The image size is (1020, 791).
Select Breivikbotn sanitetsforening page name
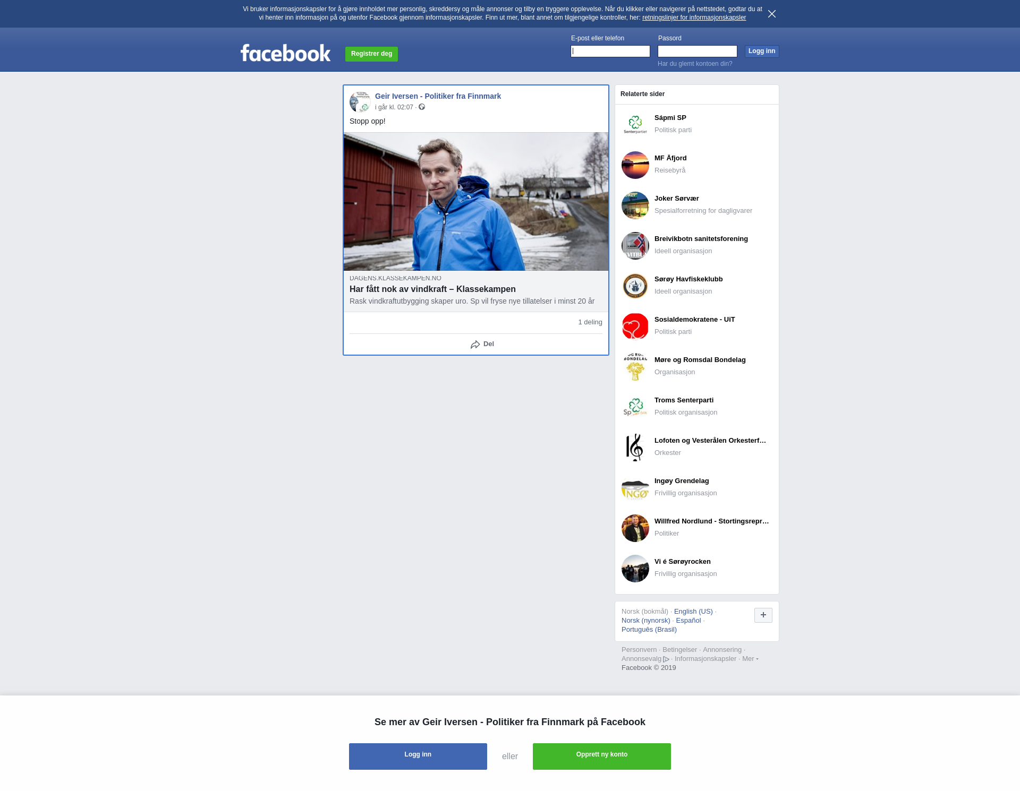click(x=701, y=239)
